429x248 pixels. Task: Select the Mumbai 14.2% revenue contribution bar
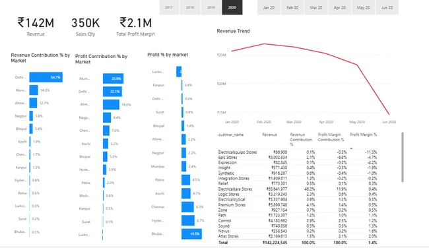point(34,90)
